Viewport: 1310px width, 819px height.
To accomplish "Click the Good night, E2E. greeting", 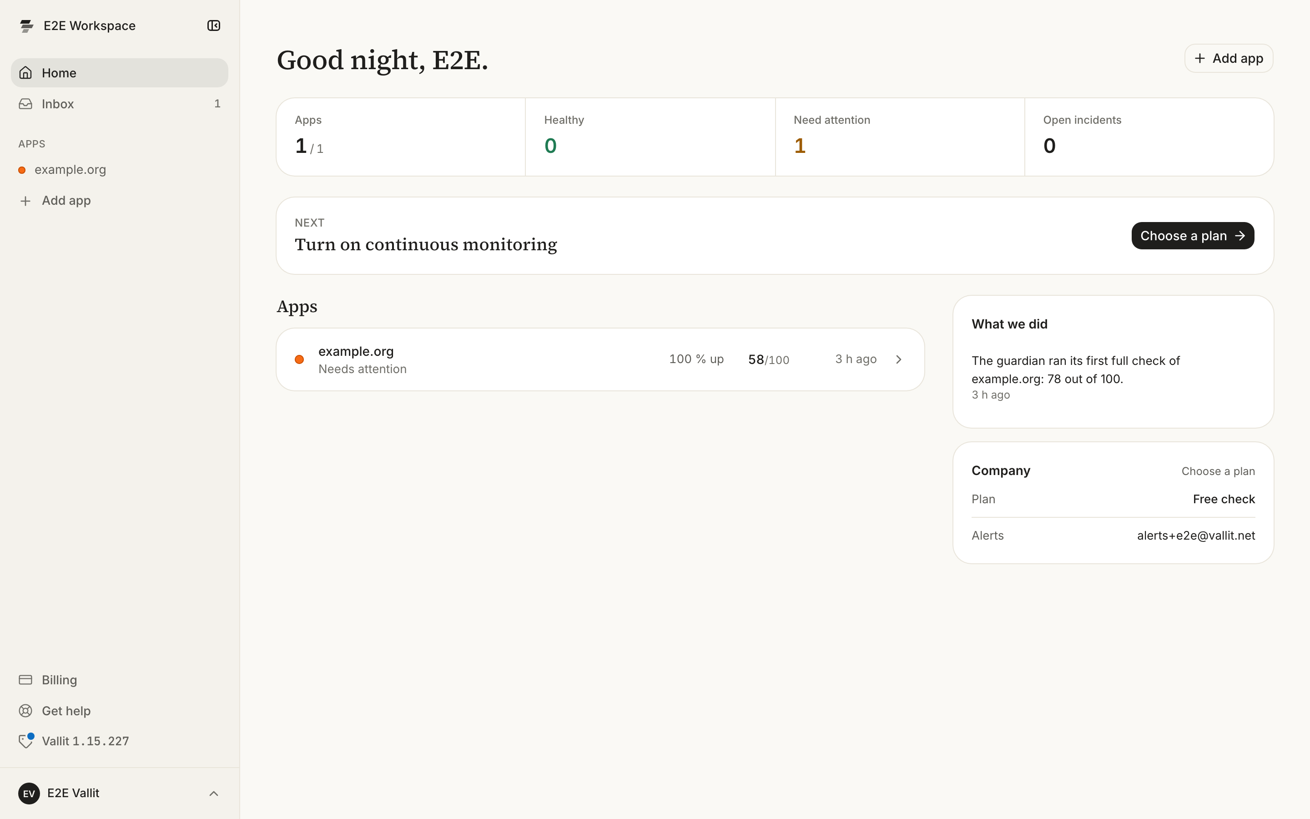I will point(382,60).
